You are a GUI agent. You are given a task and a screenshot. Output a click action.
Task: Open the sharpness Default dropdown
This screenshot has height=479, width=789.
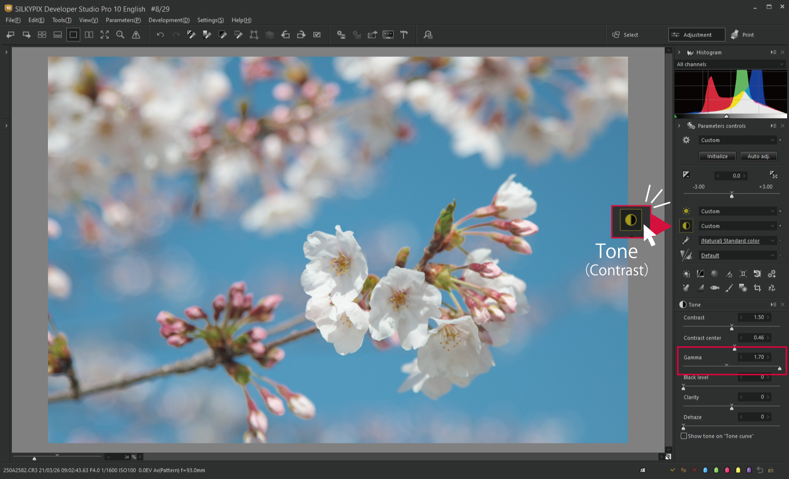[x=737, y=255]
